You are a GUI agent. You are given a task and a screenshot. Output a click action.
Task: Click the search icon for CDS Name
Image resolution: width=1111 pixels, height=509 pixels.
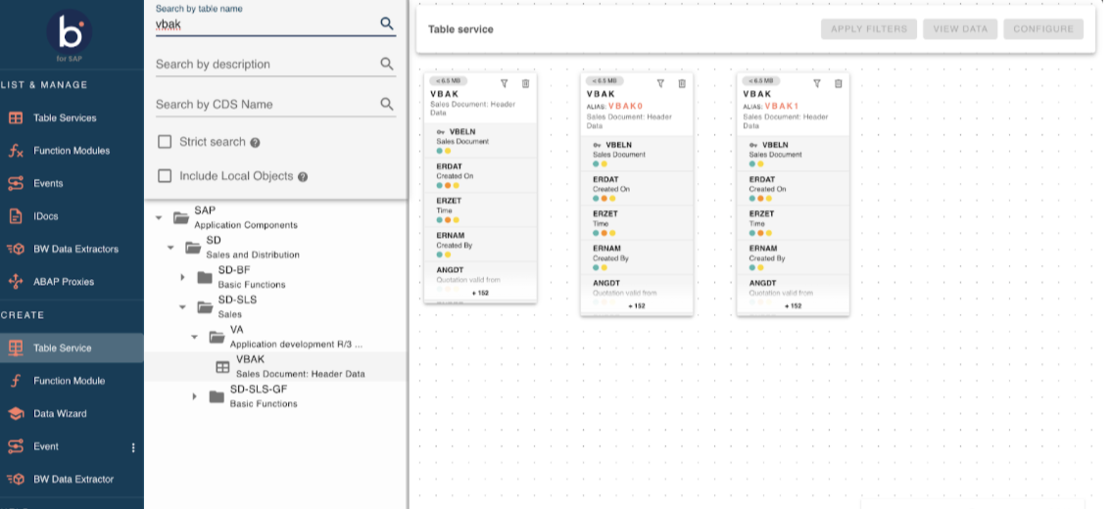387,104
